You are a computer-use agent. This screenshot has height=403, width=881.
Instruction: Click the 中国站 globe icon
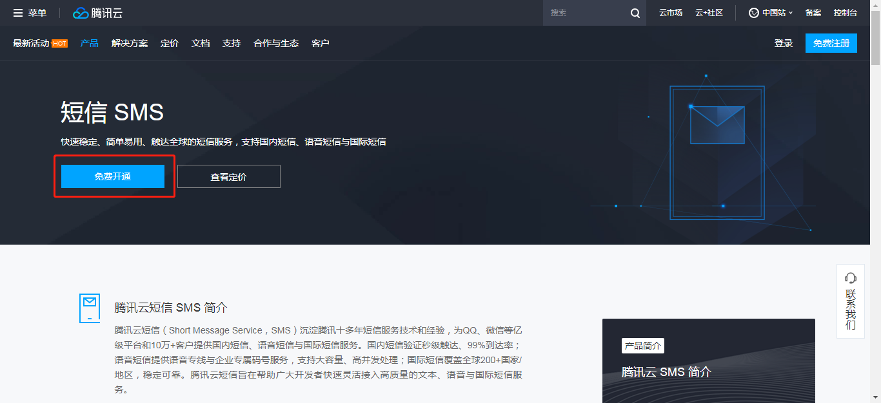point(753,13)
